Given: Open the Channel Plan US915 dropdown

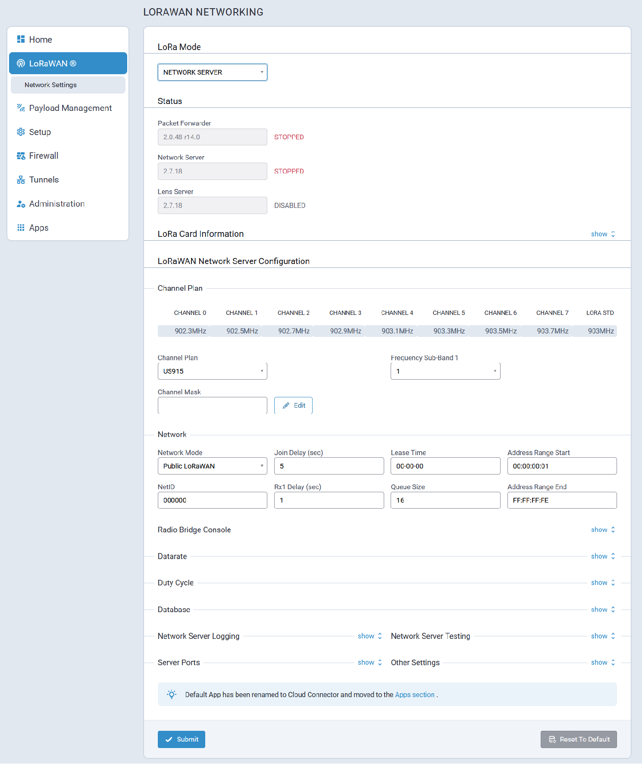Looking at the screenshot, I should 212,371.
